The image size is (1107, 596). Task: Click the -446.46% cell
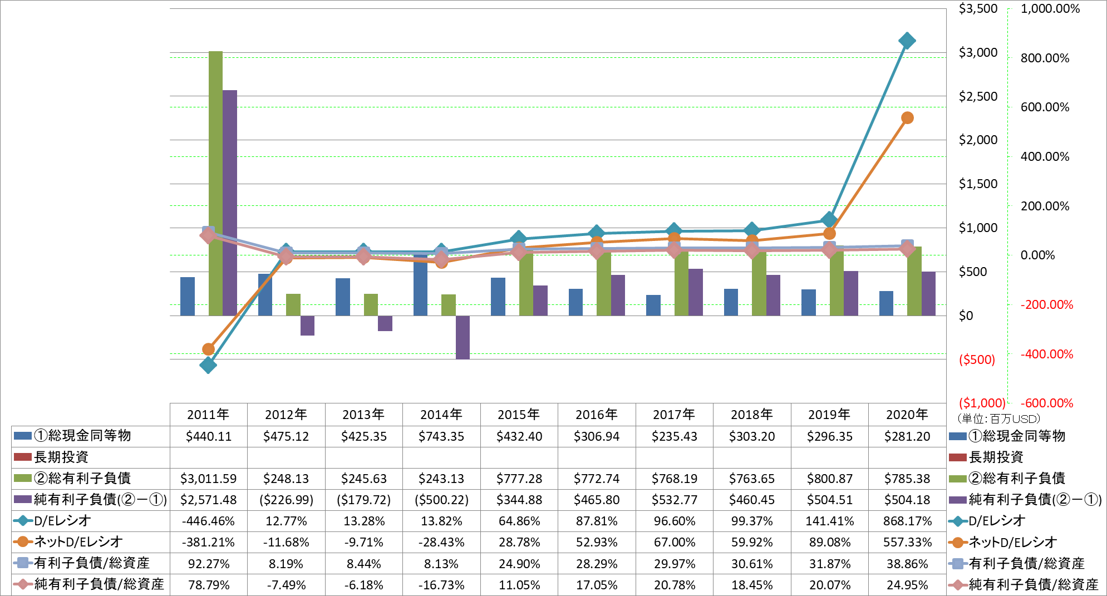(208, 521)
